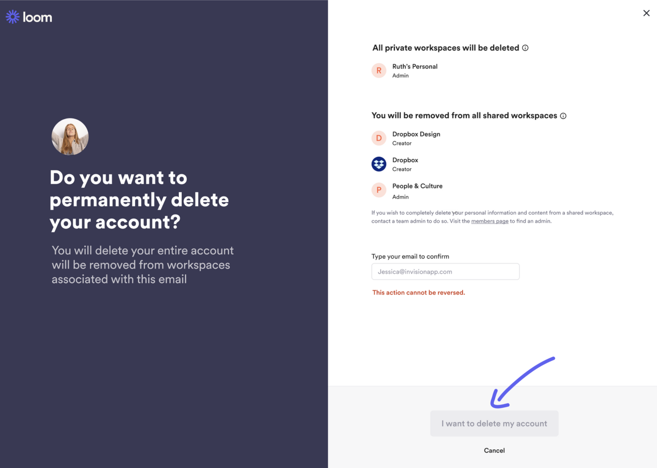Click info icon beside shared workspaces heading
Viewport: 657px width, 468px height.
pos(563,116)
